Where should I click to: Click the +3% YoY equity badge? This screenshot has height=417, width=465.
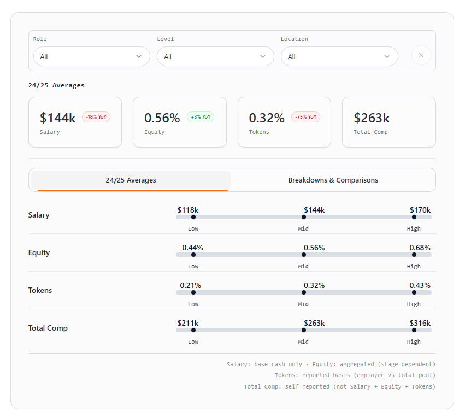coord(201,117)
